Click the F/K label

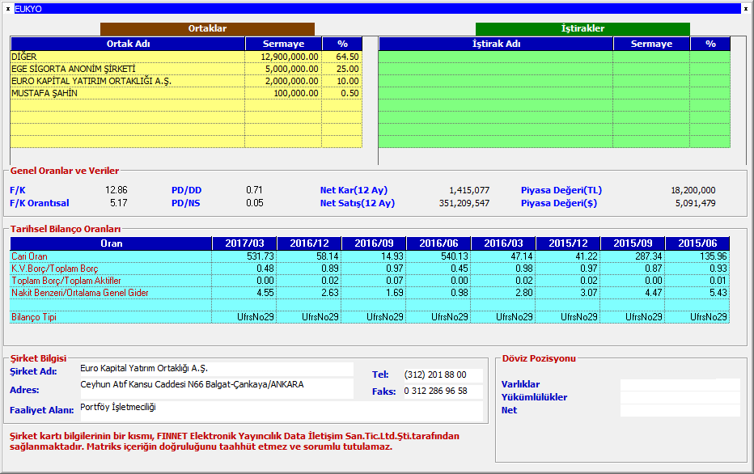18,190
